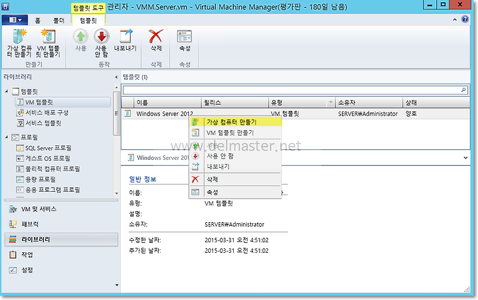Sort by the 이름 column header
The image size is (478, 300).
(168, 102)
